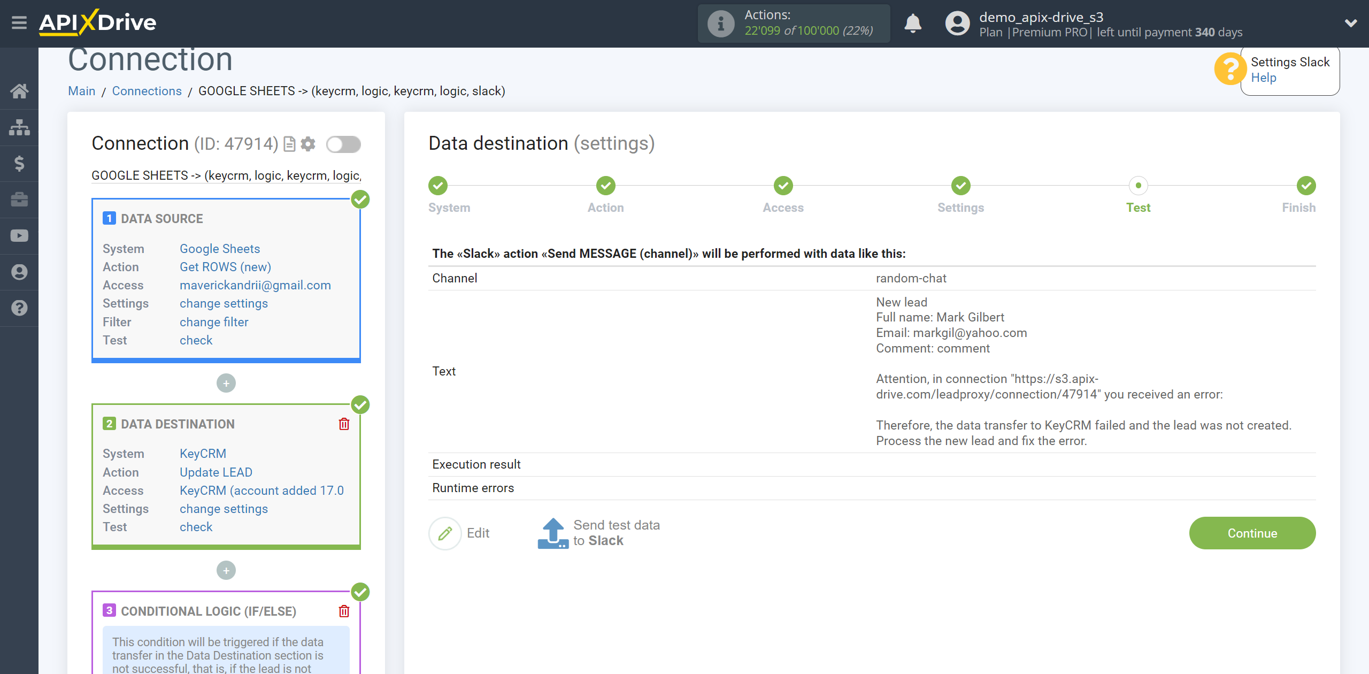
Task: Go to Connections breadcrumb
Action: click(x=147, y=91)
